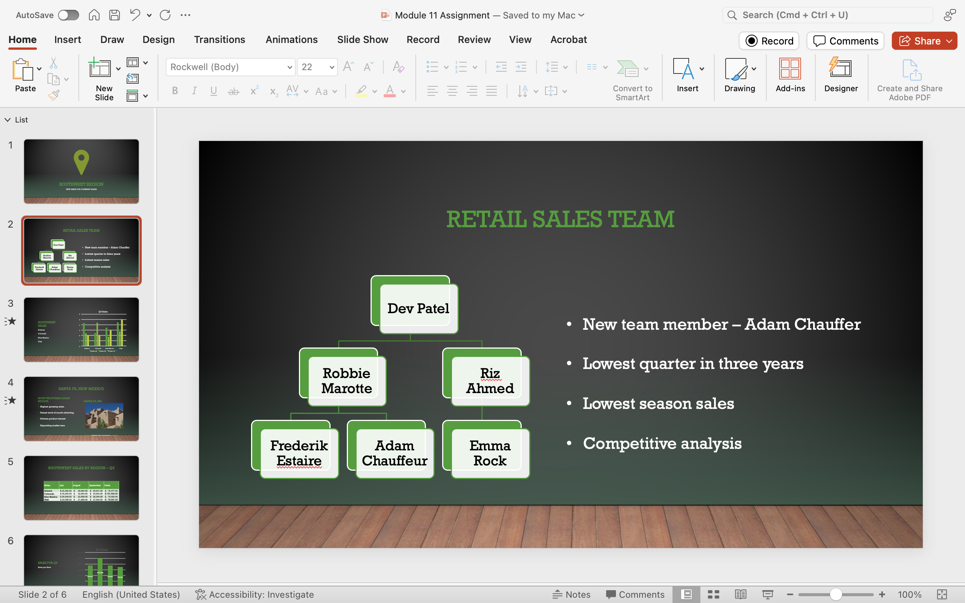This screenshot has height=603, width=965.
Task: Increase the list indent level
Action: [x=521, y=67]
